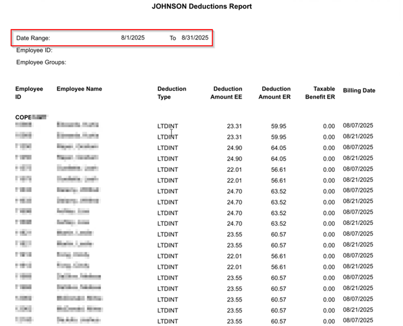Click the JOHNSON Deductions Report title
Image resolution: width=403 pixels, height=326 pixels.
(x=201, y=6)
